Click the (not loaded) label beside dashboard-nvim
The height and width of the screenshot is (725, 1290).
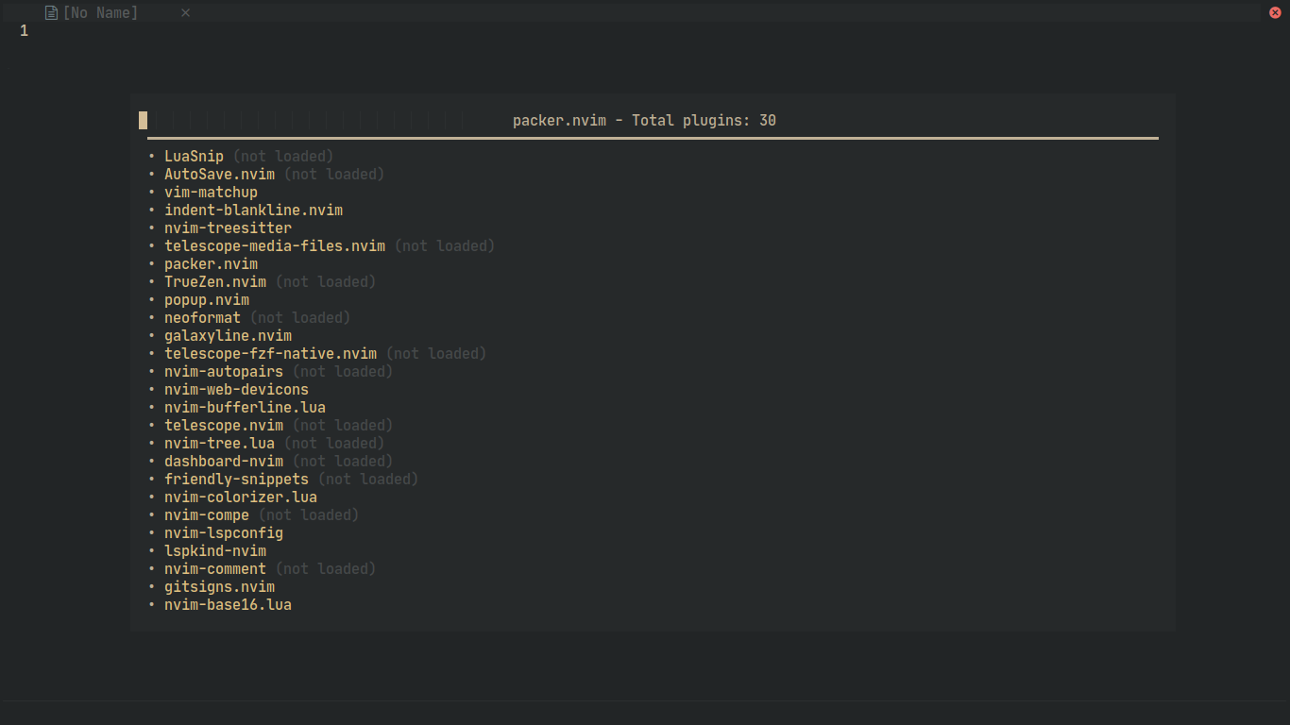click(x=343, y=461)
